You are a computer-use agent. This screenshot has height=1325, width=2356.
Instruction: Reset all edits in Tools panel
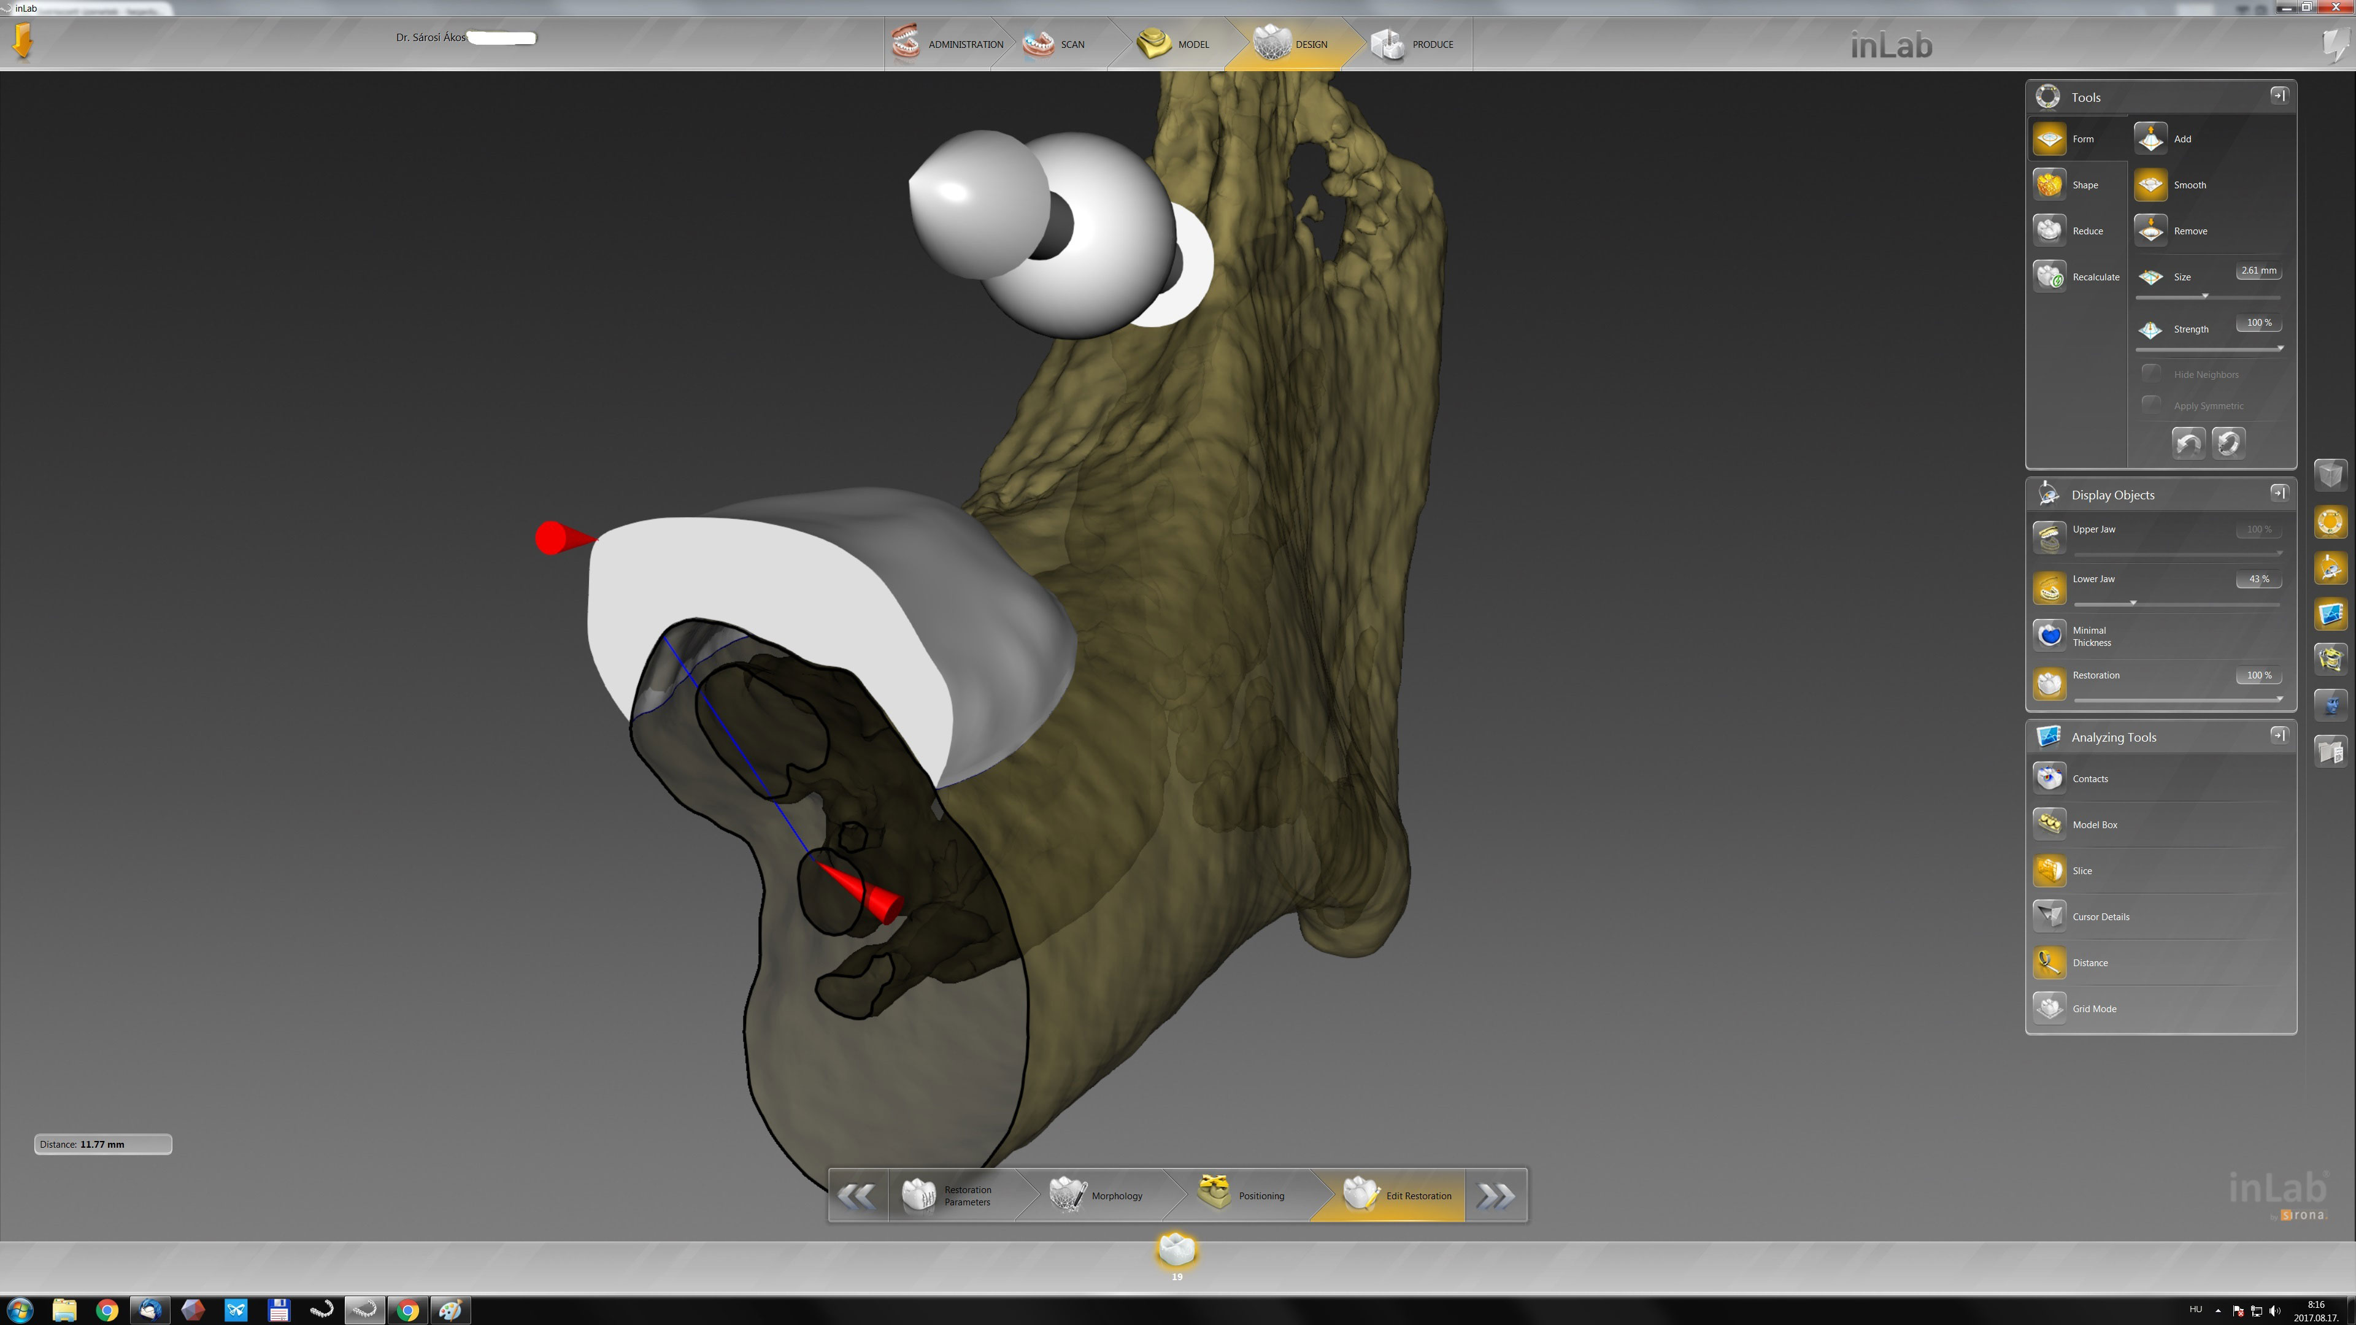click(2229, 444)
